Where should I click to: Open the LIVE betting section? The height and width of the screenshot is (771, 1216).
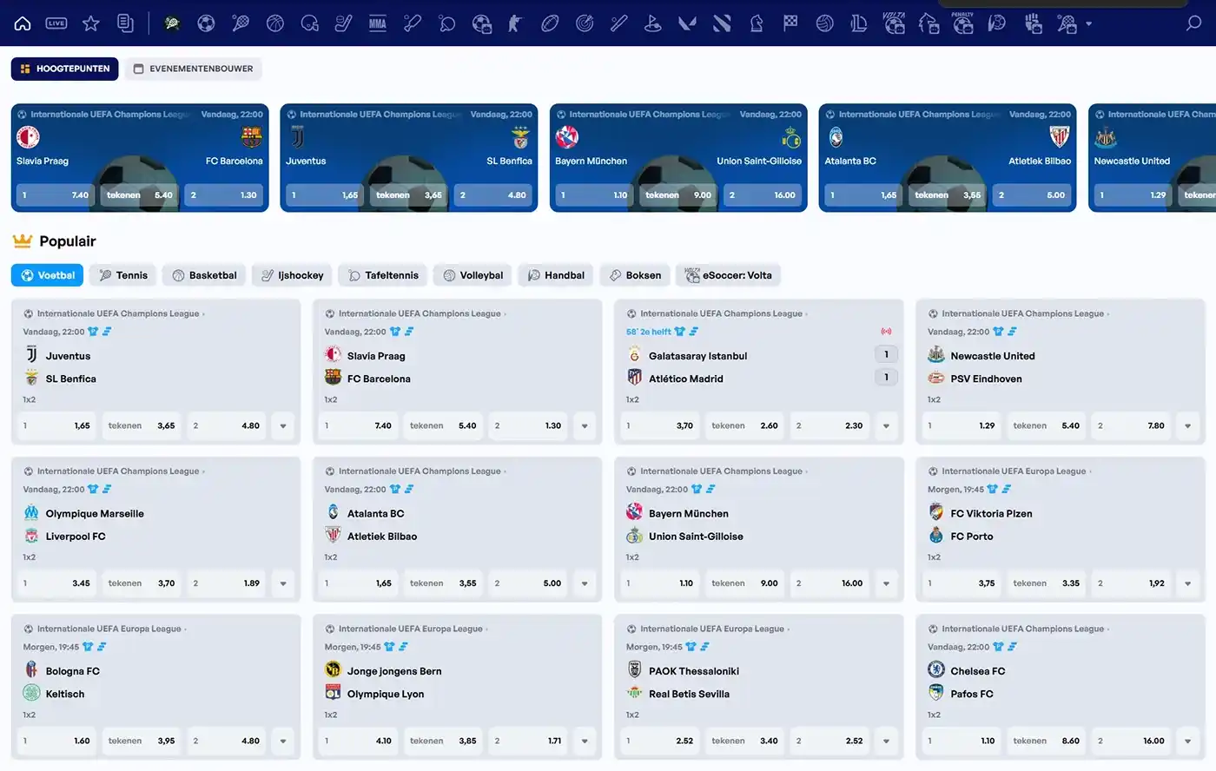56,23
